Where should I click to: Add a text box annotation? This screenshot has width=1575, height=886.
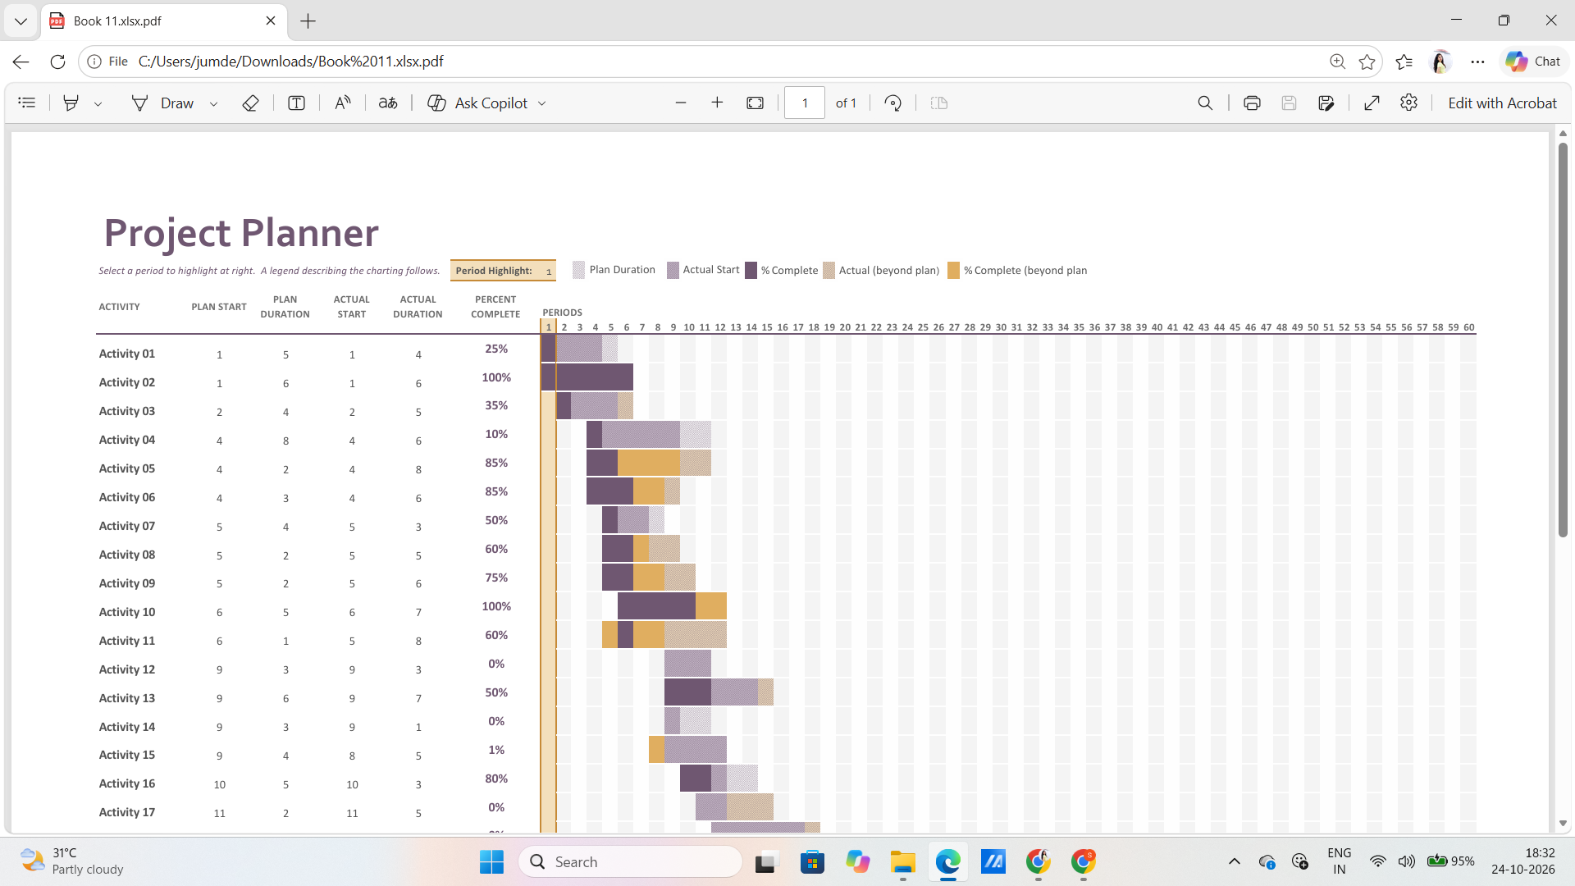296,103
